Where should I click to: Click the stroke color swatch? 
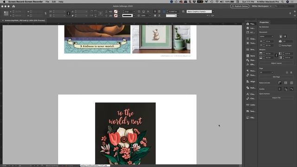click(116, 15)
